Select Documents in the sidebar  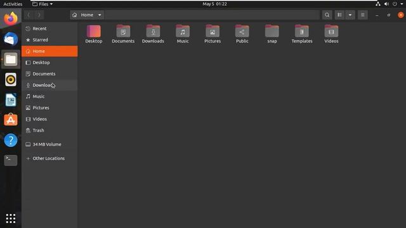point(49,74)
